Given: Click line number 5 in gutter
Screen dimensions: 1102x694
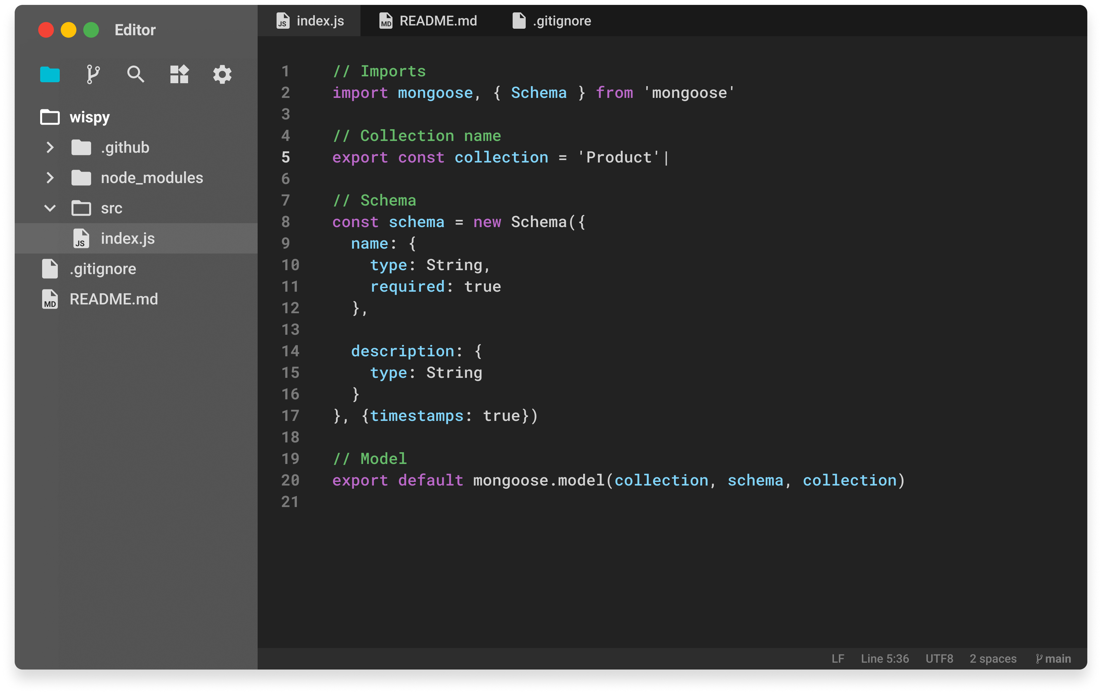Looking at the screenshot, I should coord(286,157).
